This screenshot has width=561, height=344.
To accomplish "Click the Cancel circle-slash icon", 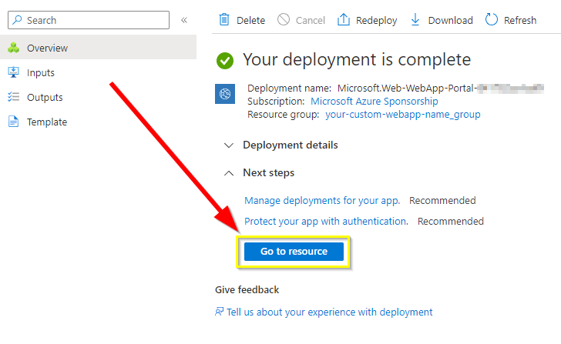I will tap(284, 20).
